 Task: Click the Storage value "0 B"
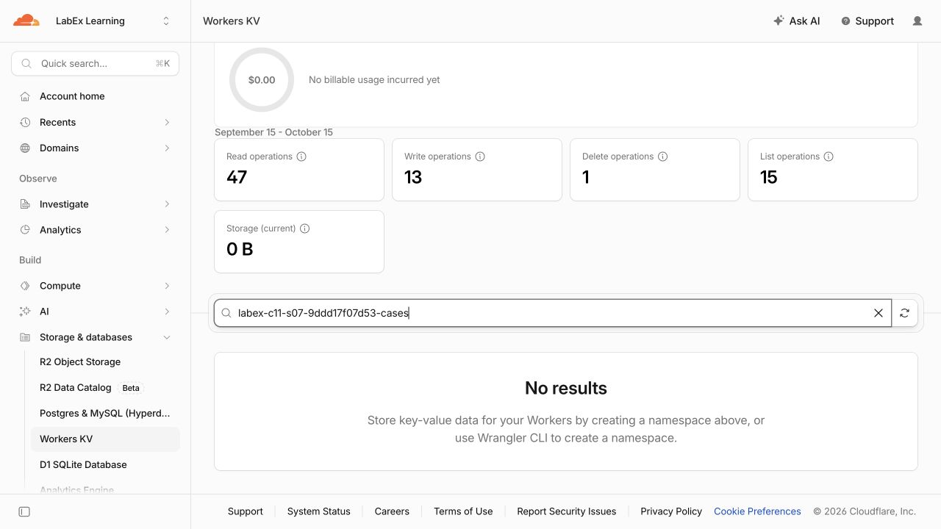tap(240, 249)
